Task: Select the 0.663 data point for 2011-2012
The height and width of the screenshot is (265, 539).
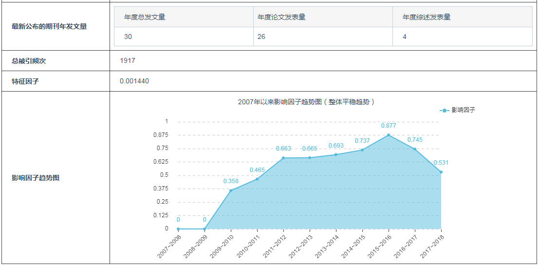Action: point(283,158)
